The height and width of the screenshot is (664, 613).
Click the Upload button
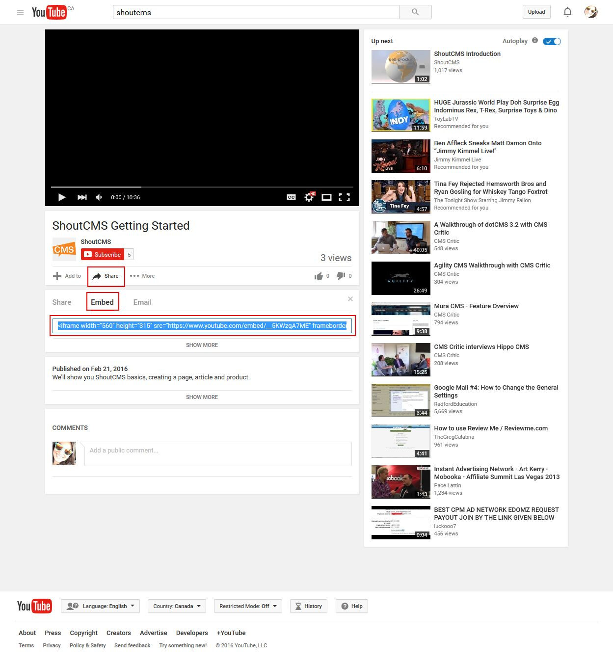(x=536, y=12)
